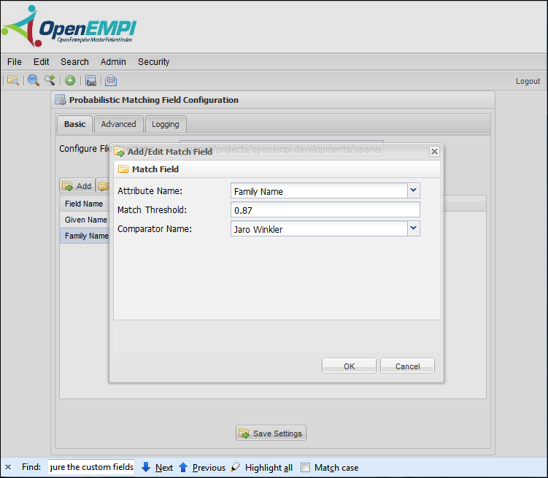548x478 pixels.
Task: Click the OpenEMPI logo
Action: [x=69, y=26]
